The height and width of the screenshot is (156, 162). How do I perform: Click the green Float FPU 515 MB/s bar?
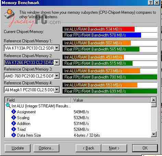click(x=98, y=63)
